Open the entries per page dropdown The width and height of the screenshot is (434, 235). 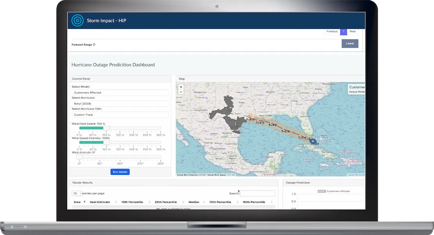tap(77, 193)
